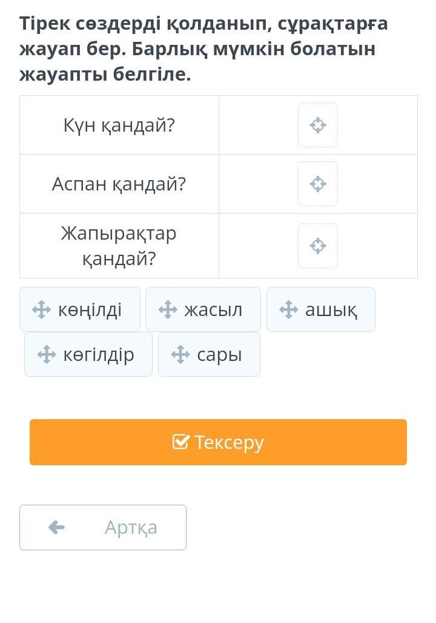436x623 pixels.
Task: Click the drag handle icon on көңілді
Action: click(41, 309)
